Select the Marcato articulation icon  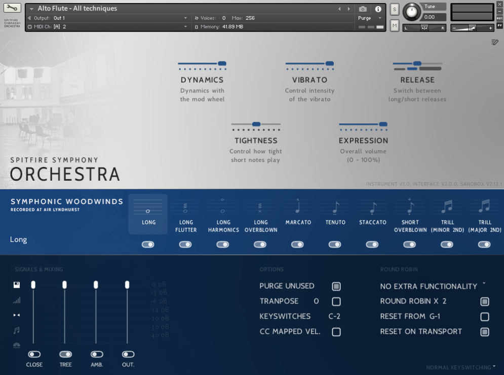pos(298,207)
